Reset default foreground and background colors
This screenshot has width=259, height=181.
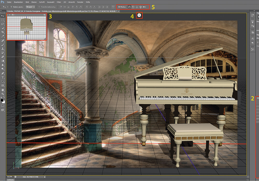pyautogui.click(x=1, y=97)
